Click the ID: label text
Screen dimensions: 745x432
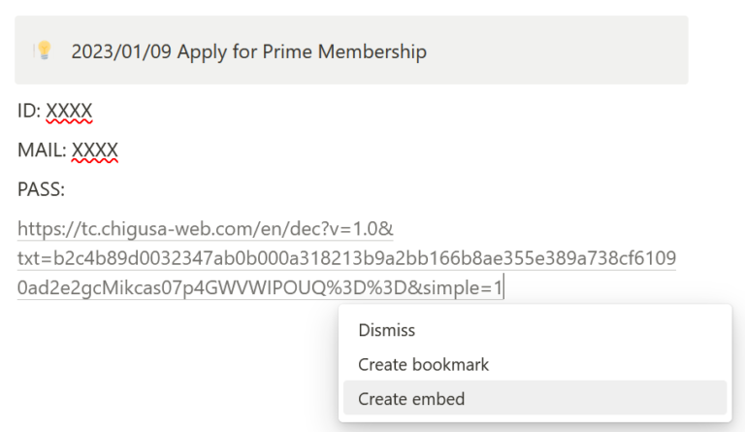click(29, 112)
